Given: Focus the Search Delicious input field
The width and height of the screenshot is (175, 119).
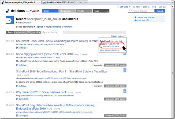Looking at the screenshot, I should click(x=144, y=11).
